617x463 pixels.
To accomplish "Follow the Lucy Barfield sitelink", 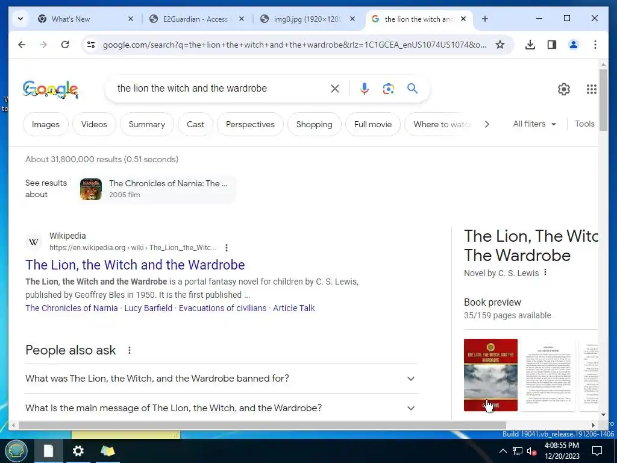I will click(x=148, y=308).
